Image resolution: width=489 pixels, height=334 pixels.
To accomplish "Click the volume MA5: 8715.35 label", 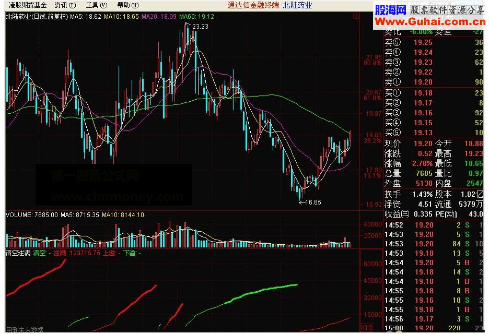I will click(80, 214).
